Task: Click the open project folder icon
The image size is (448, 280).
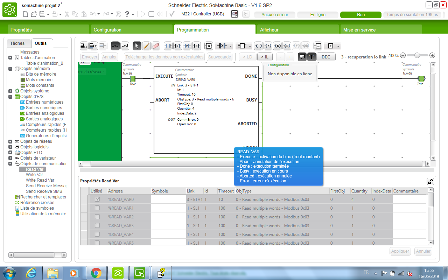Action: click(x=34, y=14)
